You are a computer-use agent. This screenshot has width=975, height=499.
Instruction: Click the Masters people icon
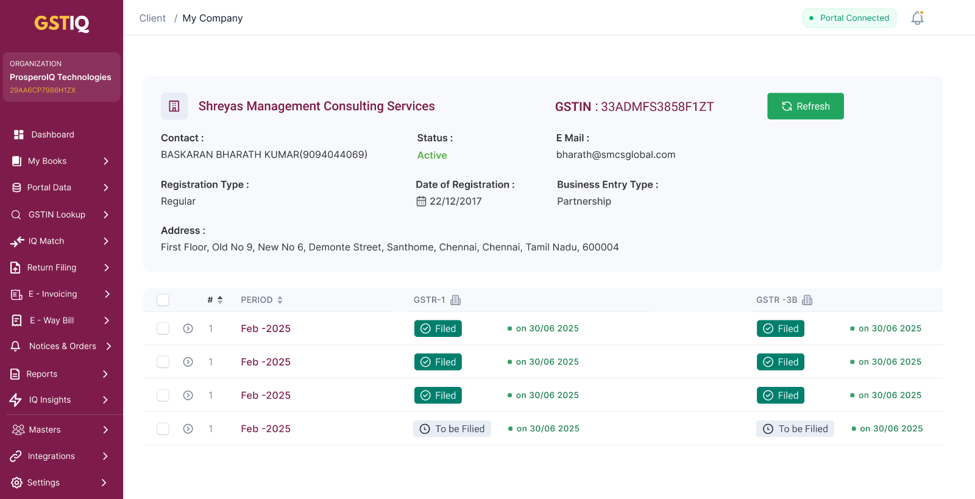18,430
